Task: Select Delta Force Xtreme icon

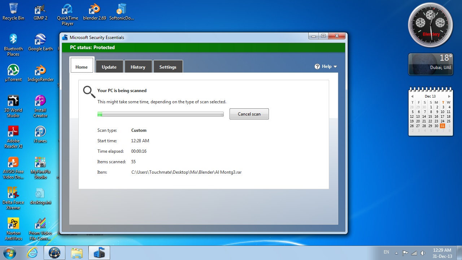Action: pos(13,198)
